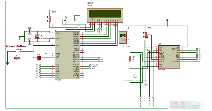Click the "LM016L" part name
This screenshot has width=212, height=111.
(89, 5)
